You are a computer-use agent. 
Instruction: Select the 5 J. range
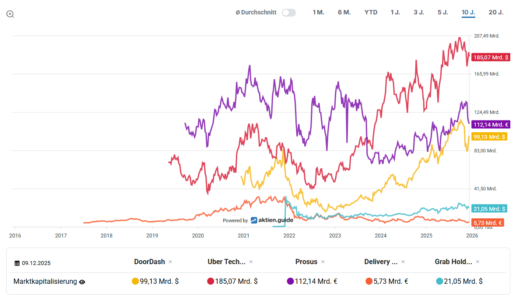[443, 12]
